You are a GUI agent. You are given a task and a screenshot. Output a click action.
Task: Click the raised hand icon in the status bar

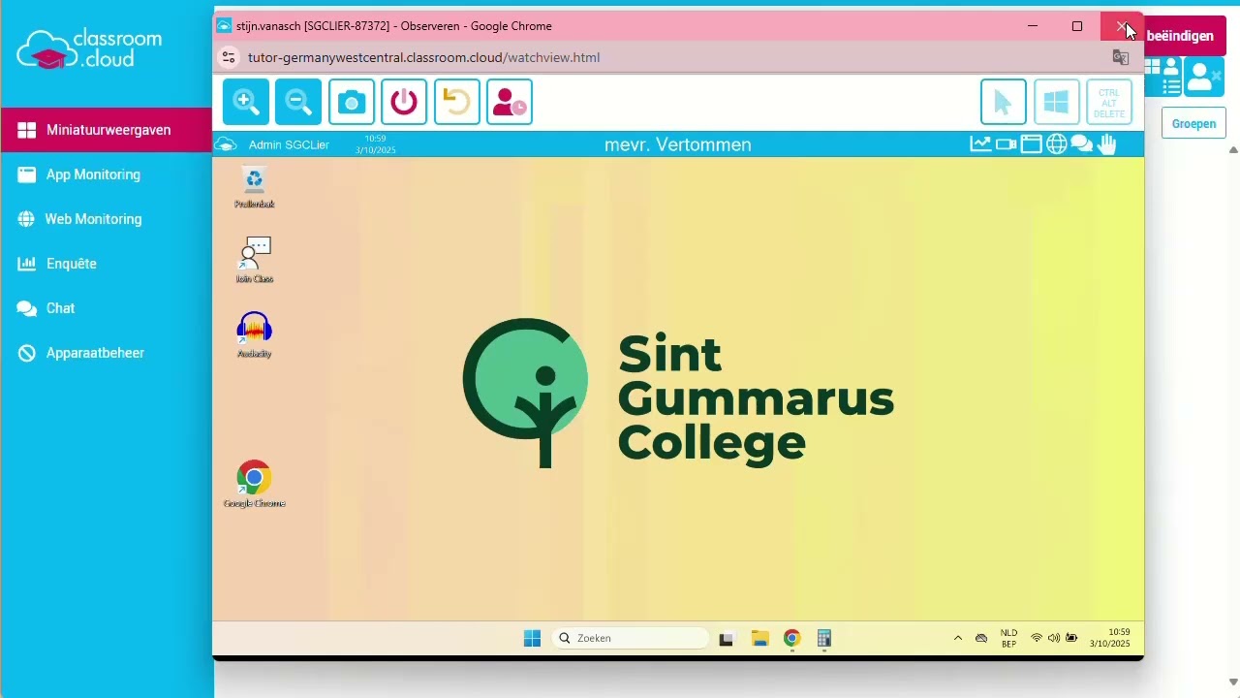coord(1106,144)
